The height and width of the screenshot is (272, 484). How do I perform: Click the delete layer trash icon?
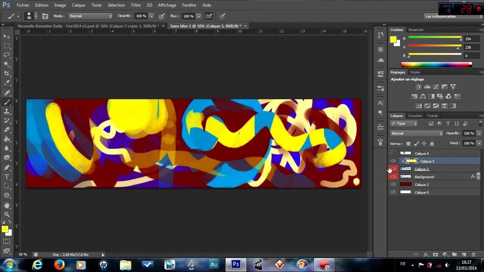tap(473, 255)
